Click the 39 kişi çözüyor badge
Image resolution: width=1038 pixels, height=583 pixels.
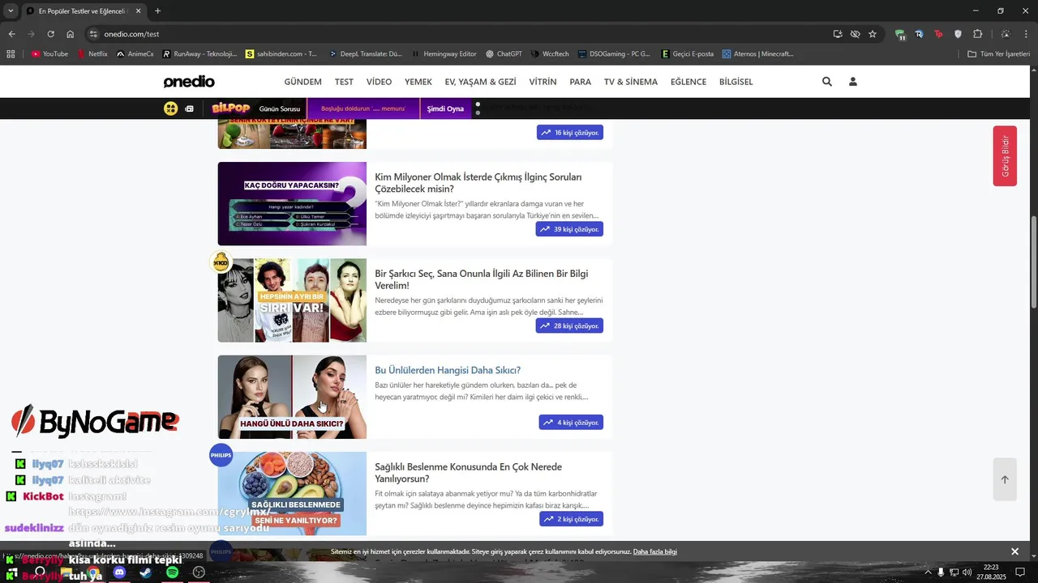point(569,229)
